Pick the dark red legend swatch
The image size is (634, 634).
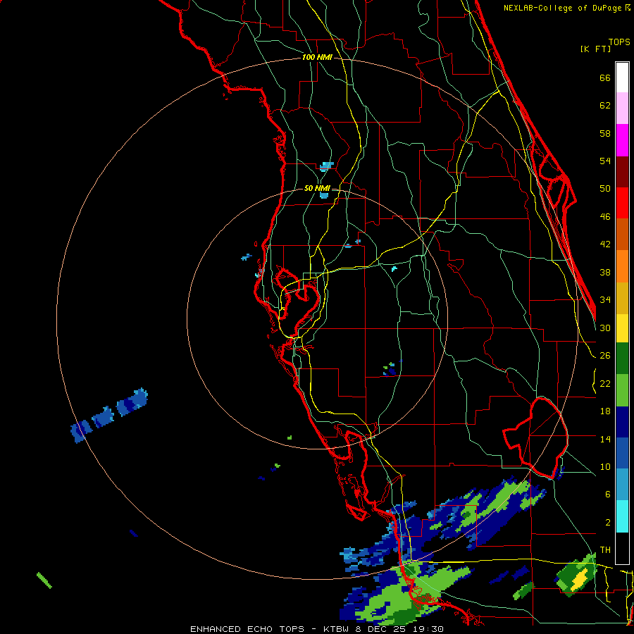(622, 173)
